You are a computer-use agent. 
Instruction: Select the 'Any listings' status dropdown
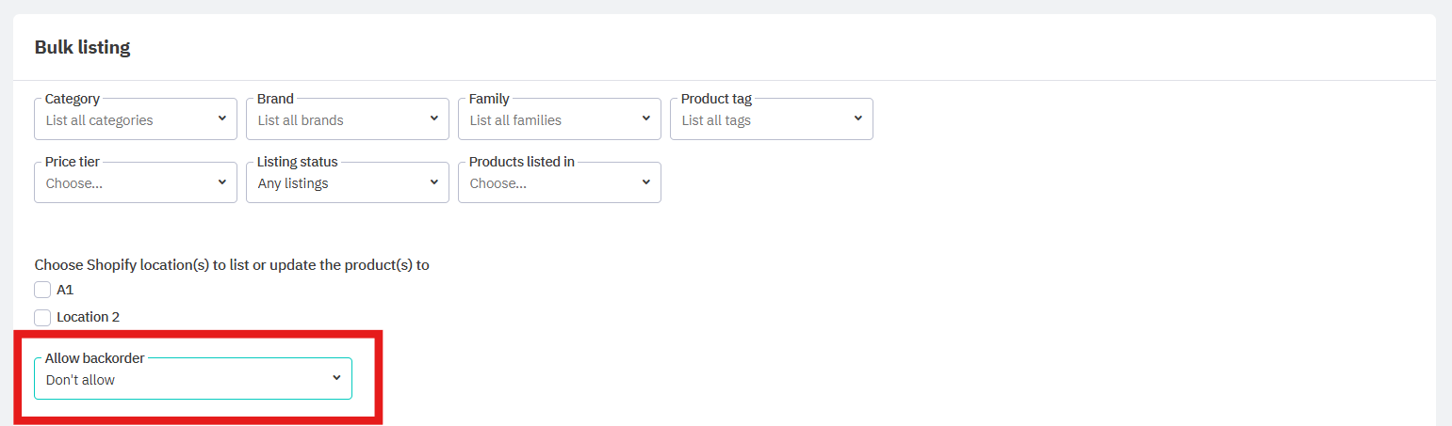pyautogui.click(x=334, y=183)
